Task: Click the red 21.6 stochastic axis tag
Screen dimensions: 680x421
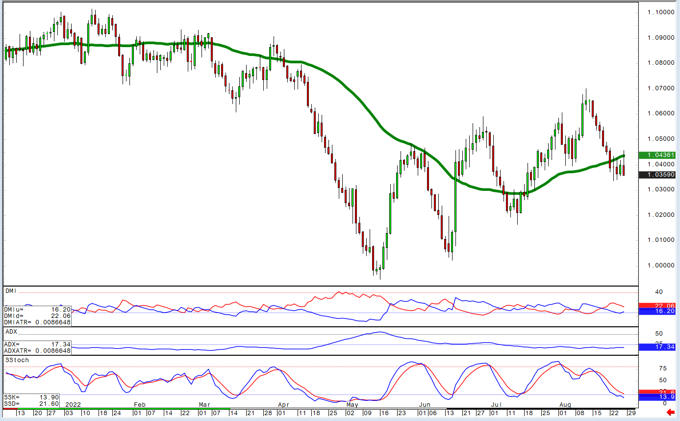Action: click(x=658, y=392)
